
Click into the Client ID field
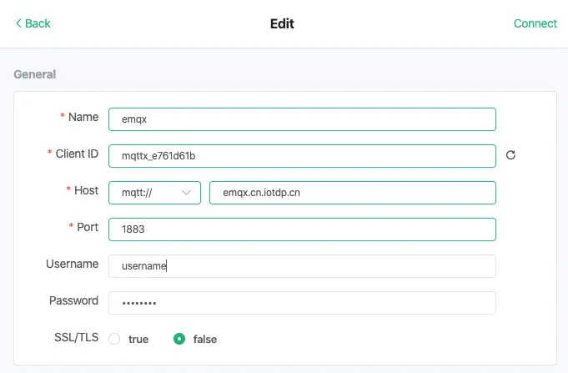(x=302, y=156)
